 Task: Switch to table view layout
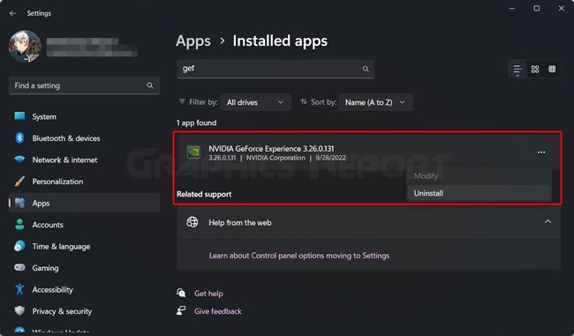pos(552,69)
